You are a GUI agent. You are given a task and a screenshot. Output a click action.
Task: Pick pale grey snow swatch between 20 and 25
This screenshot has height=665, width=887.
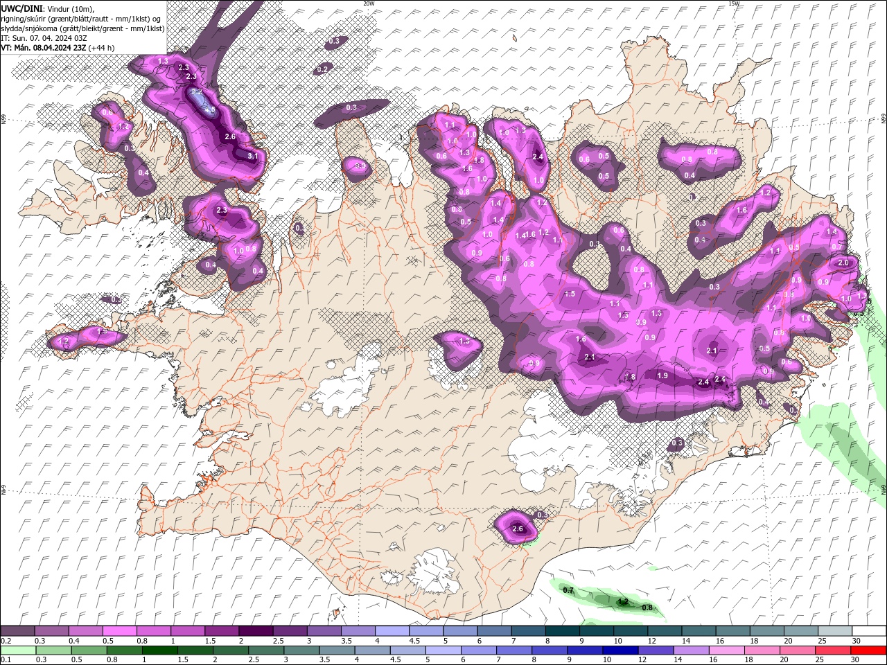[x=800, y=631]
